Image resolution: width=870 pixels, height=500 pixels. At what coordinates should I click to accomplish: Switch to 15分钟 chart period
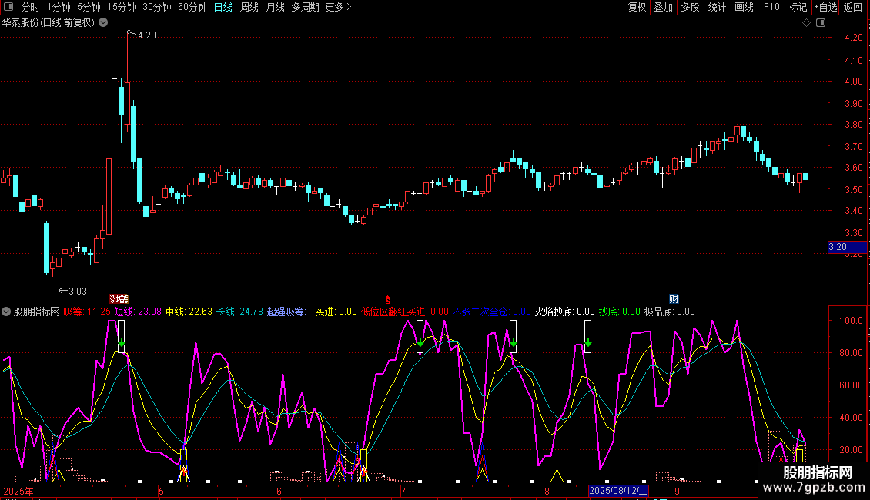point(122,7)
